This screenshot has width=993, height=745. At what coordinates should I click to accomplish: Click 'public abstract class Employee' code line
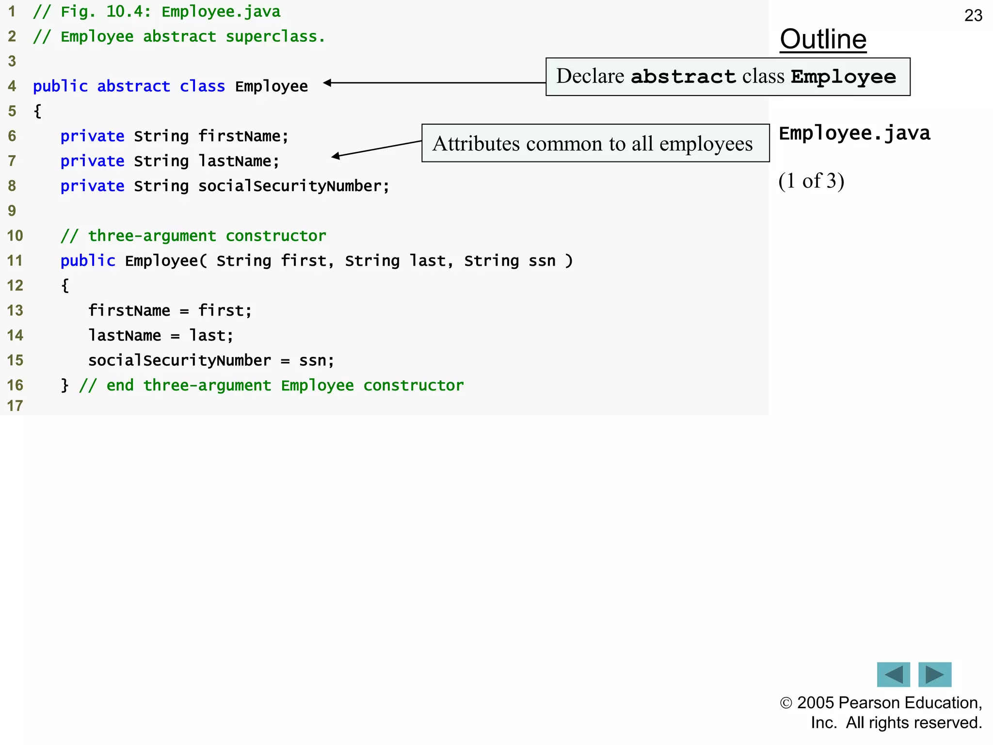click(170, 86)
